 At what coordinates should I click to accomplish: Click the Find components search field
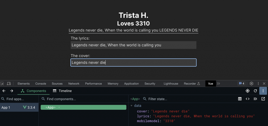pyautogui.click(x=84, y=99)
